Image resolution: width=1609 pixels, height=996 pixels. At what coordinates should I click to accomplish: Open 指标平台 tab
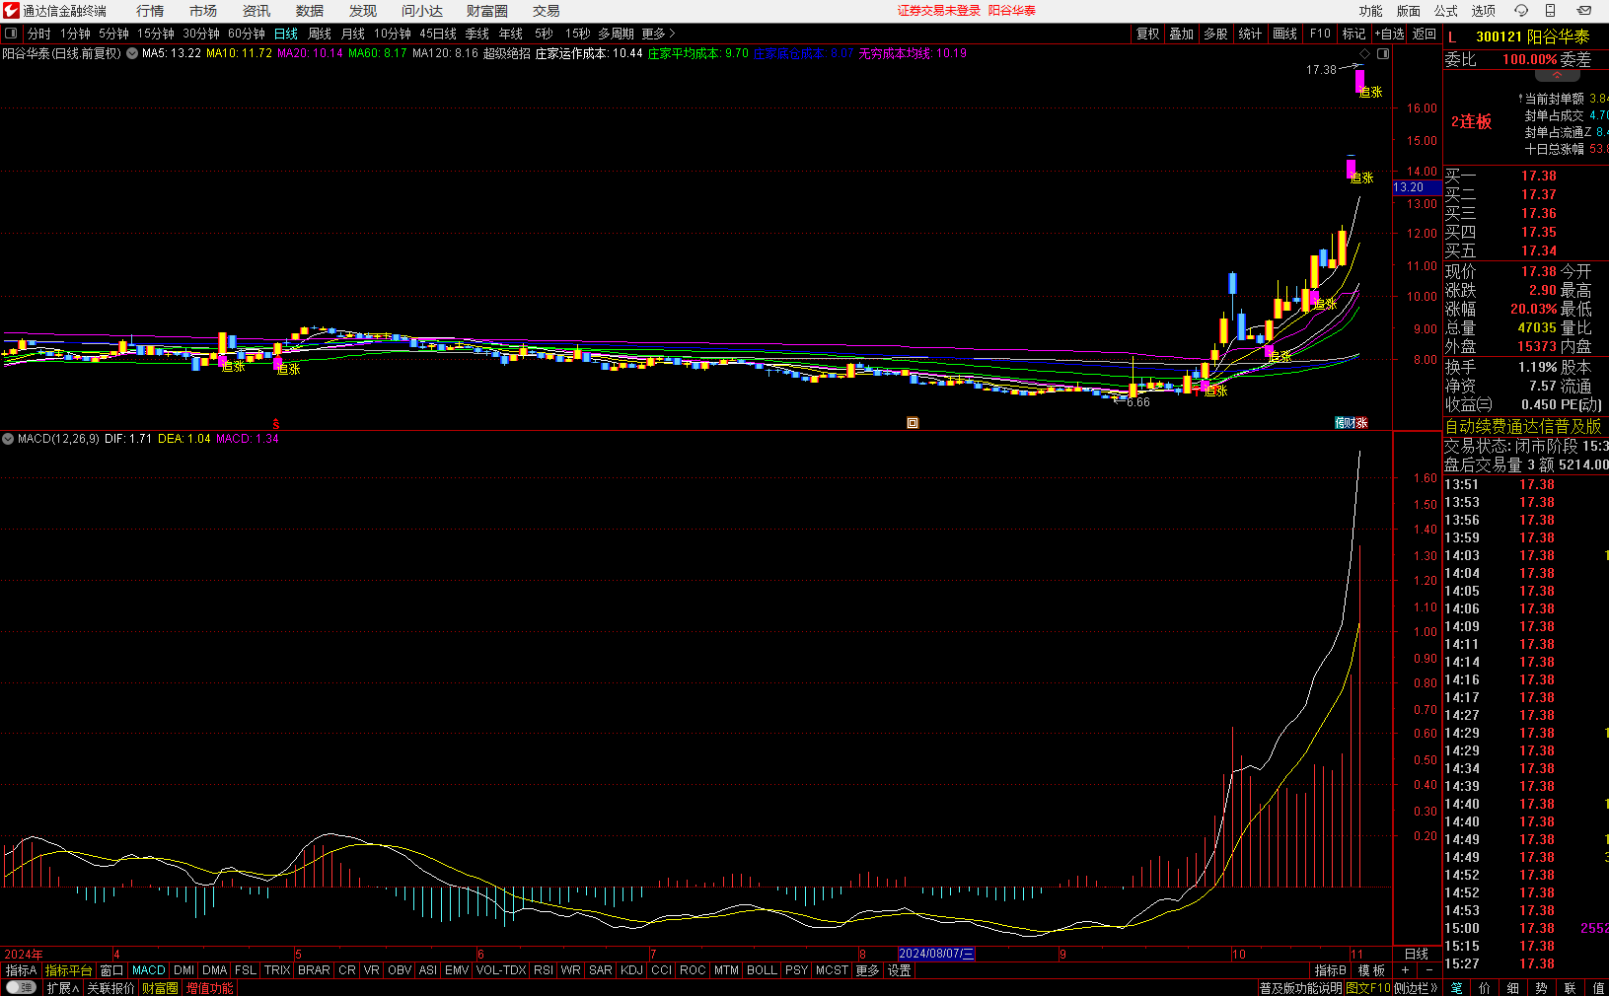pyautogui.click(x=69, y=970)
